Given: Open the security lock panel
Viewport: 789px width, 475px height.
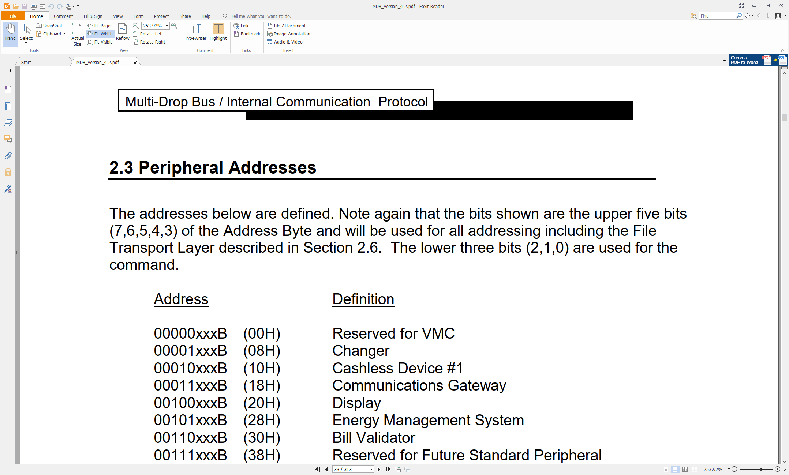Looking at the screenshot, I should 8,172.
